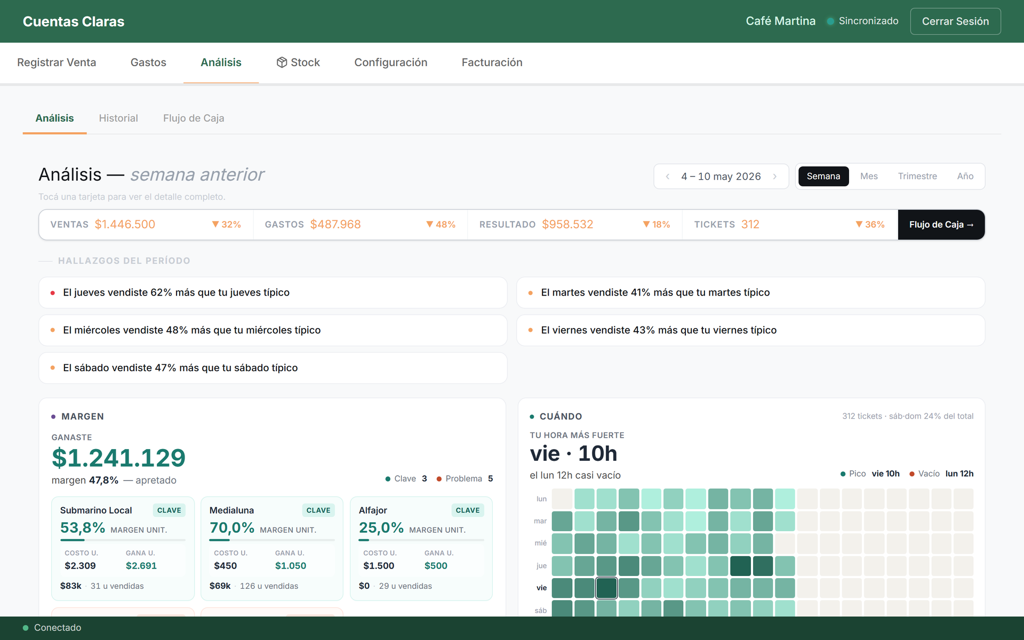Click the highlighted vie 10h heatmap cell

tap(606, 588)
